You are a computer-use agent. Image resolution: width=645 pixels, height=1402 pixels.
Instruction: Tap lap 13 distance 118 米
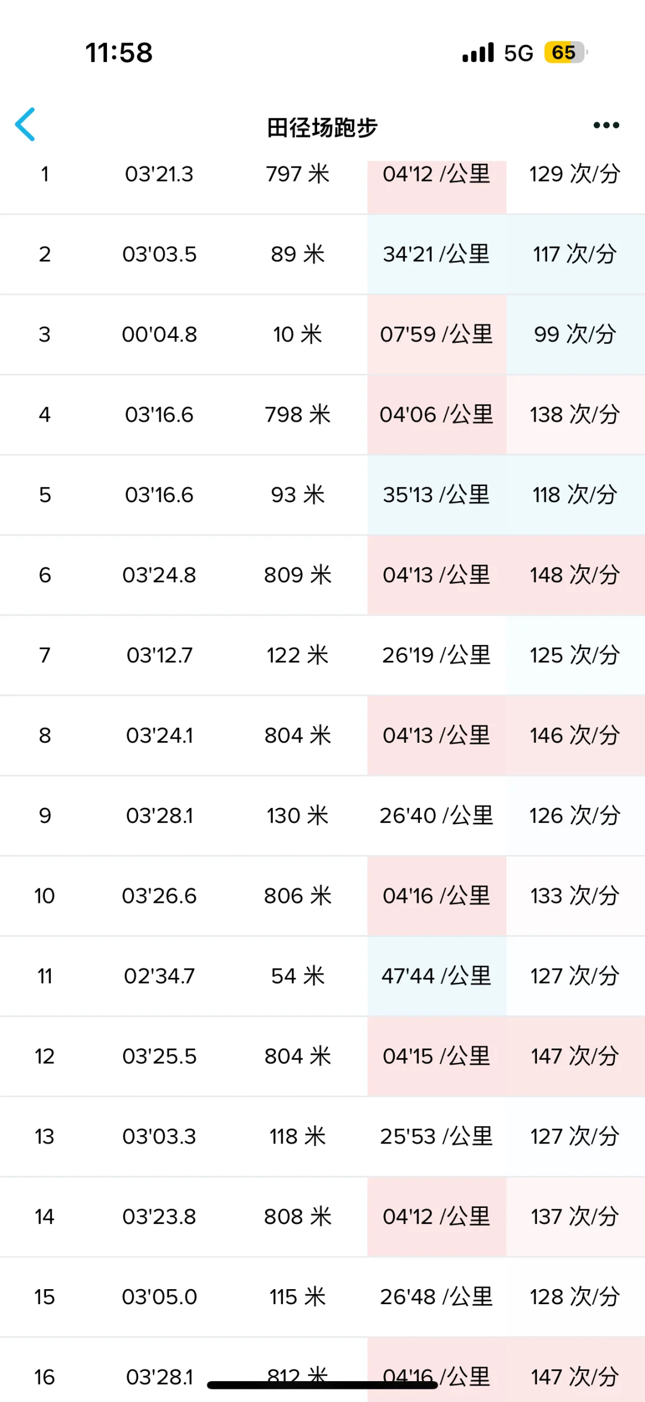click(297, 1136)
